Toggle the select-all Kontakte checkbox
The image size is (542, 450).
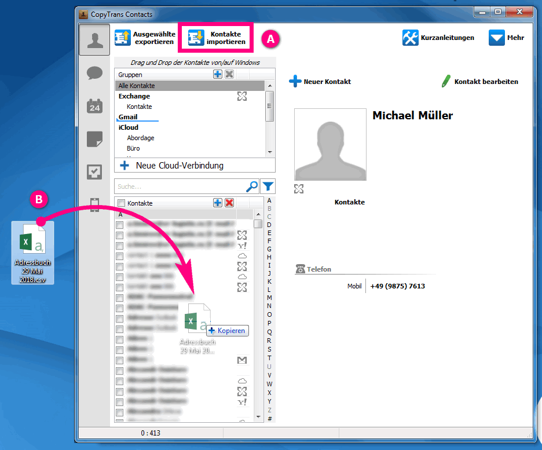[x=121, y=203]
